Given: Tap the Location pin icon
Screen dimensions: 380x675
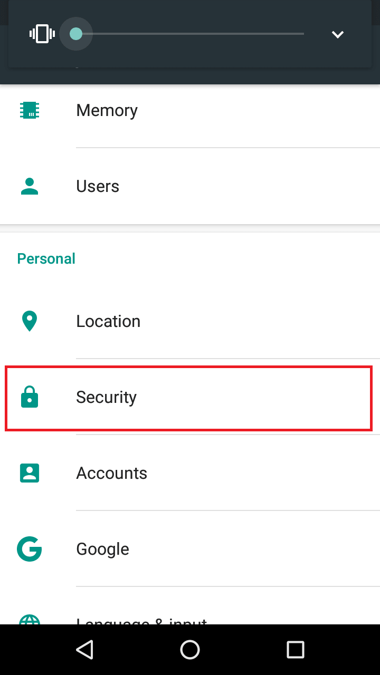Looking at the screenshot, I should [x=30, y=321].
